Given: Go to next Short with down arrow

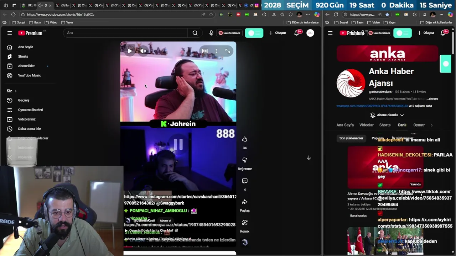Looking at the screenshot, I should click(x=309, y=158).
